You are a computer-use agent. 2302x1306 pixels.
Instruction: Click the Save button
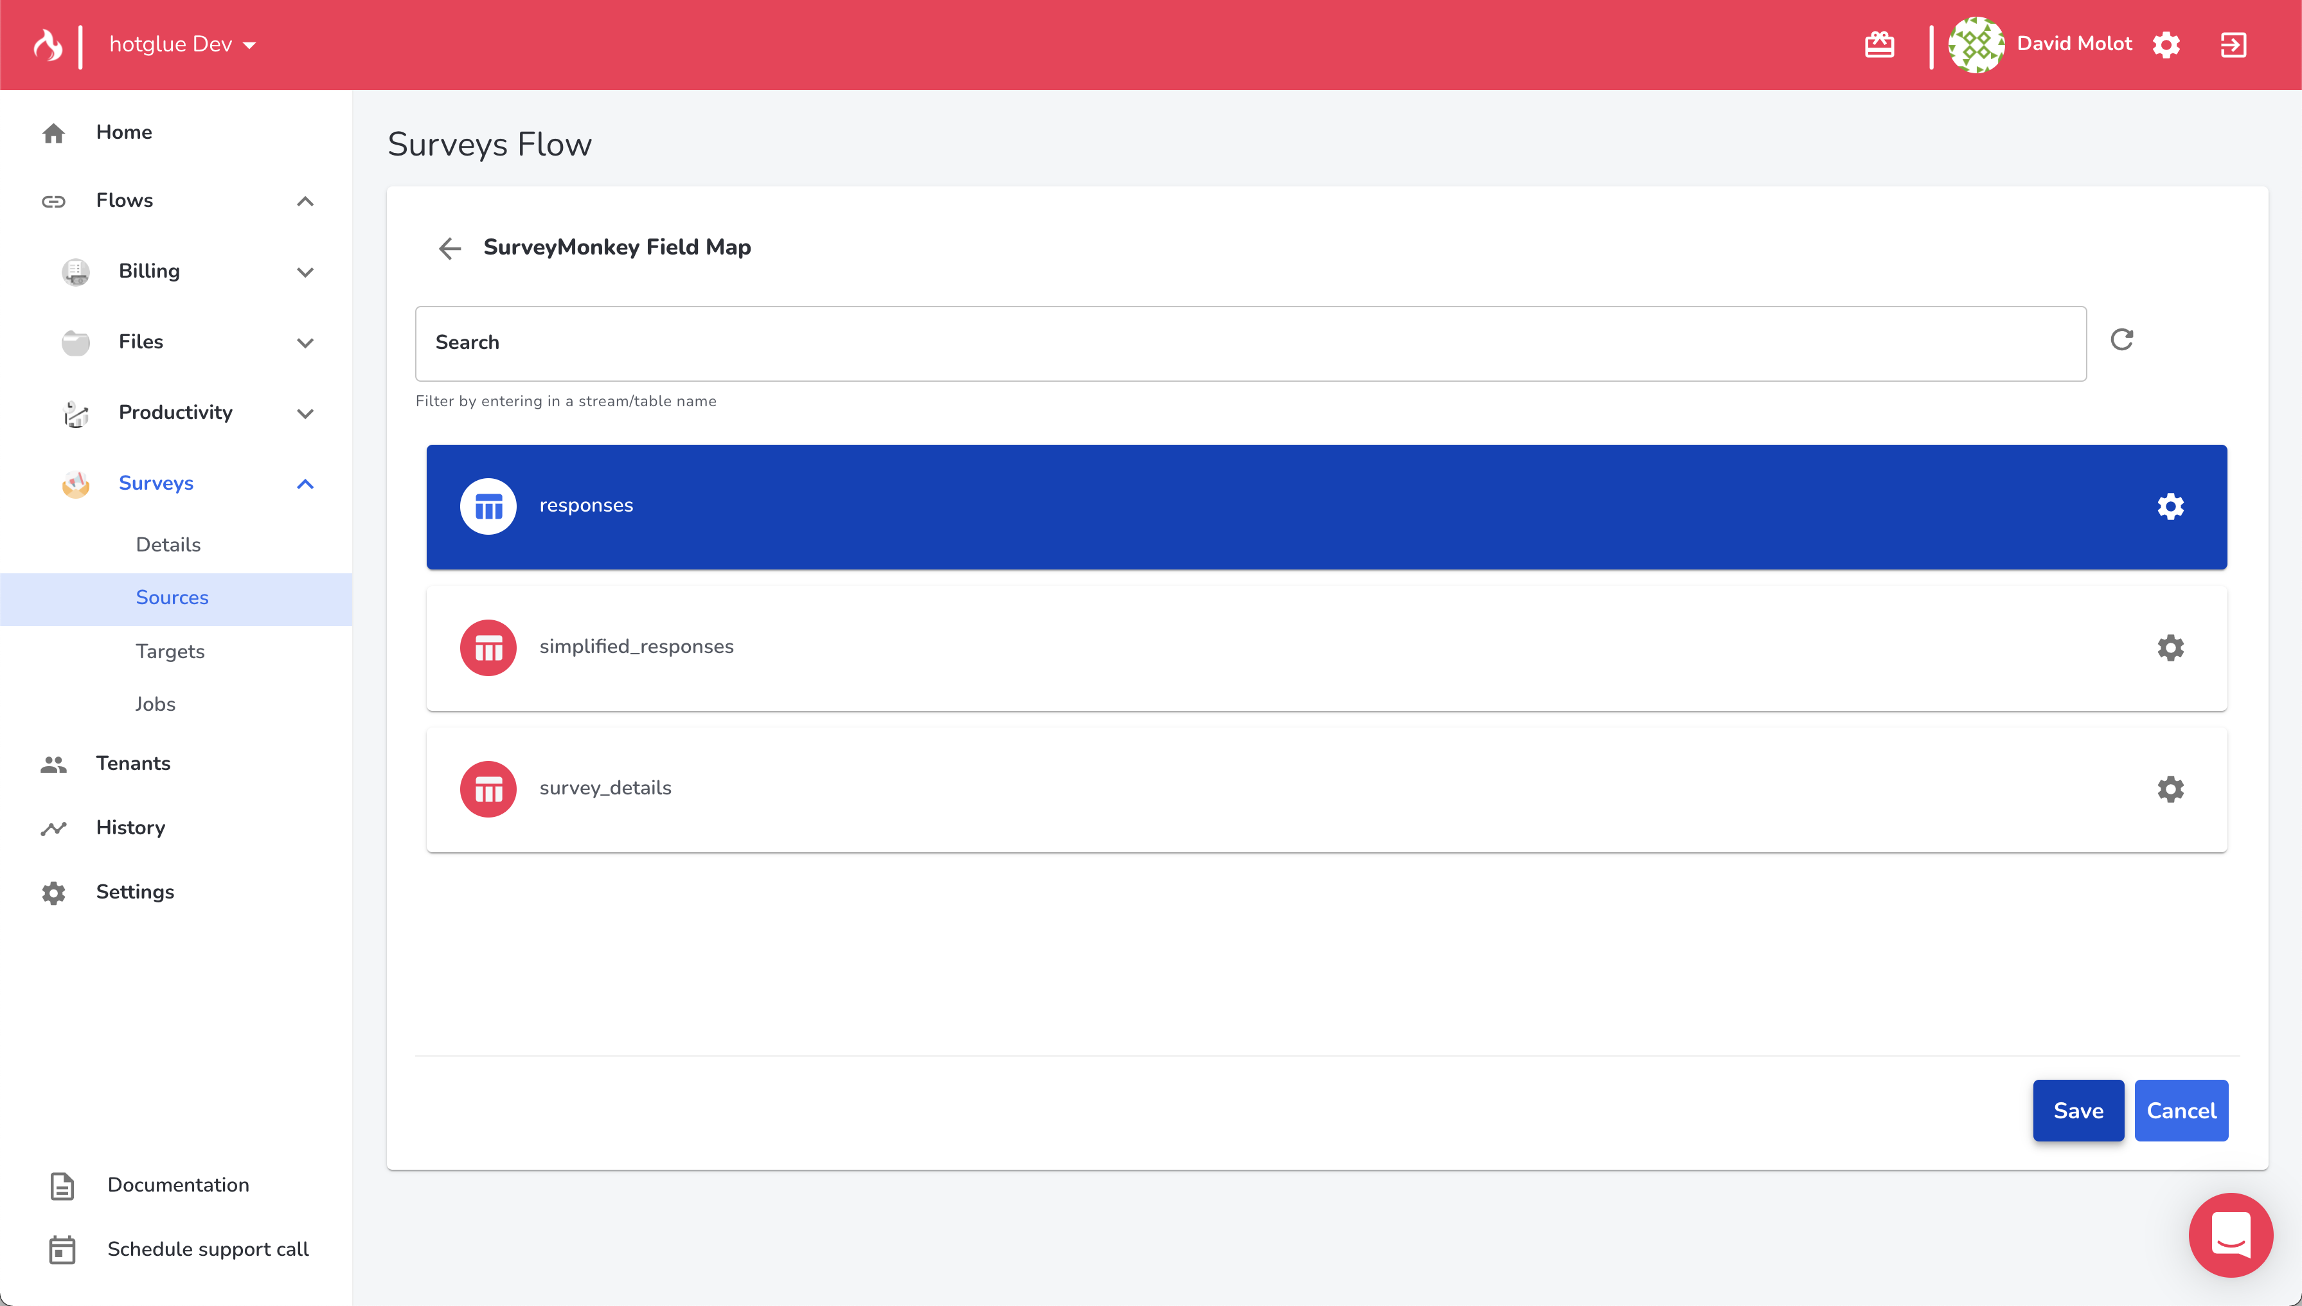pos(2077,1111)
